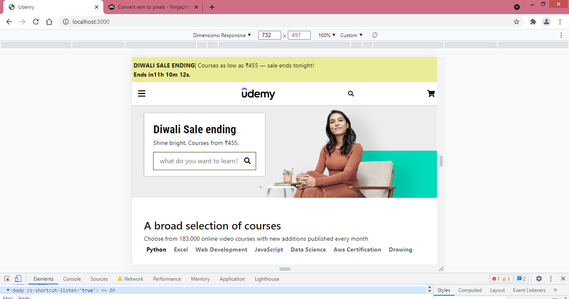Click the inspect element picker icon
The width and height of the screenshot is (569, 299).
click(6, 279)
